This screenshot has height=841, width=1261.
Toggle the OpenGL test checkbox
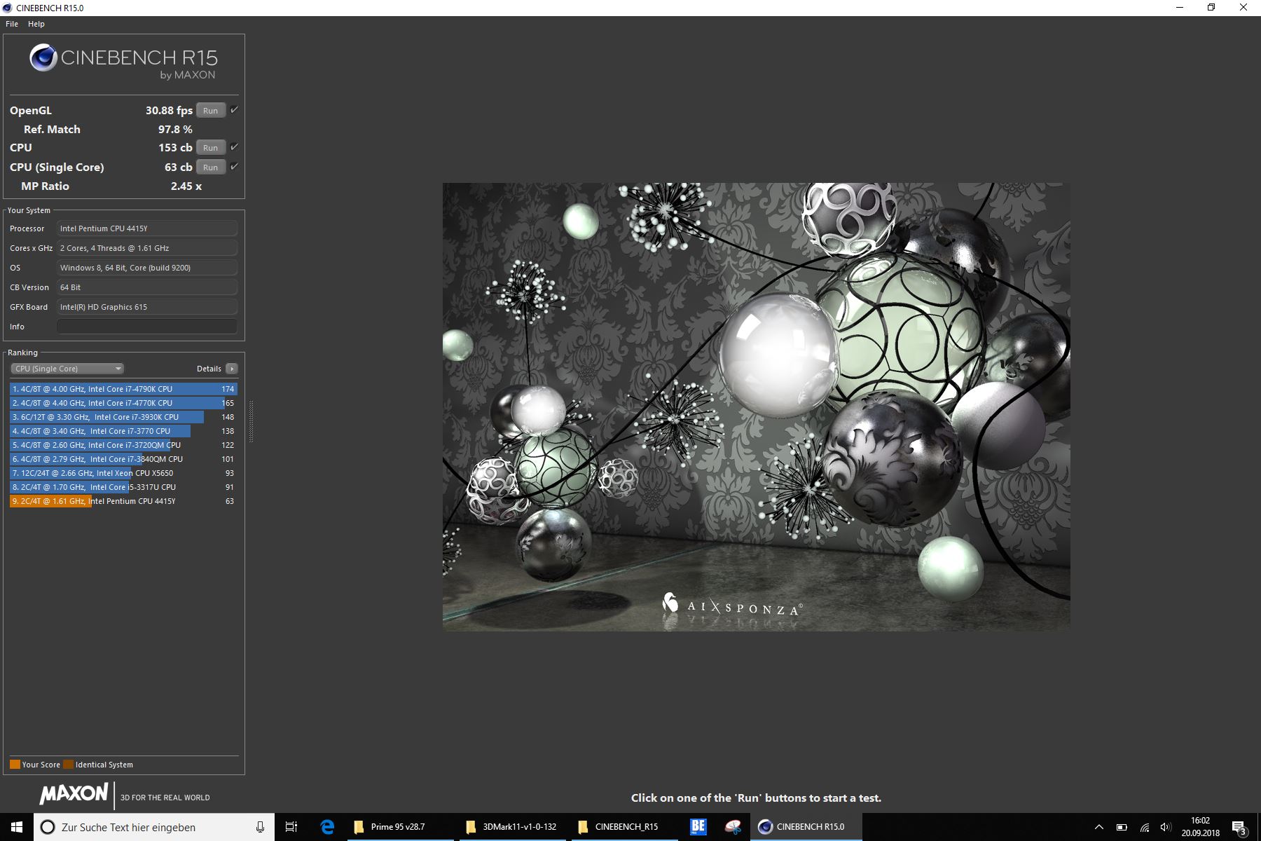tap(235, 110)
